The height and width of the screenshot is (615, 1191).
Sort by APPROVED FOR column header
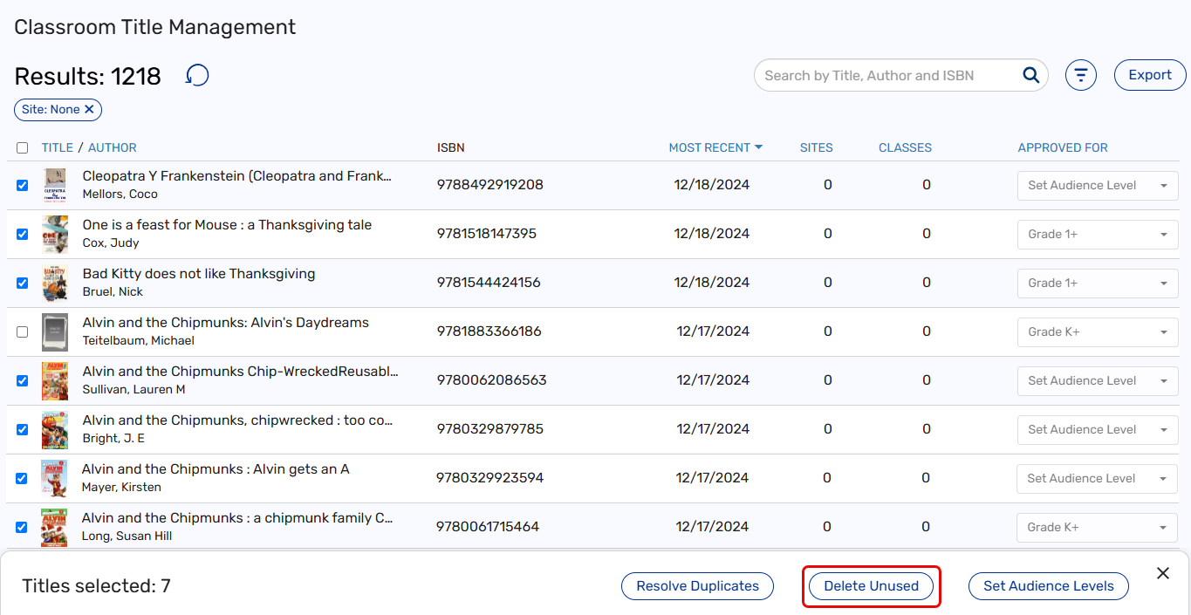coord(1063,147)
